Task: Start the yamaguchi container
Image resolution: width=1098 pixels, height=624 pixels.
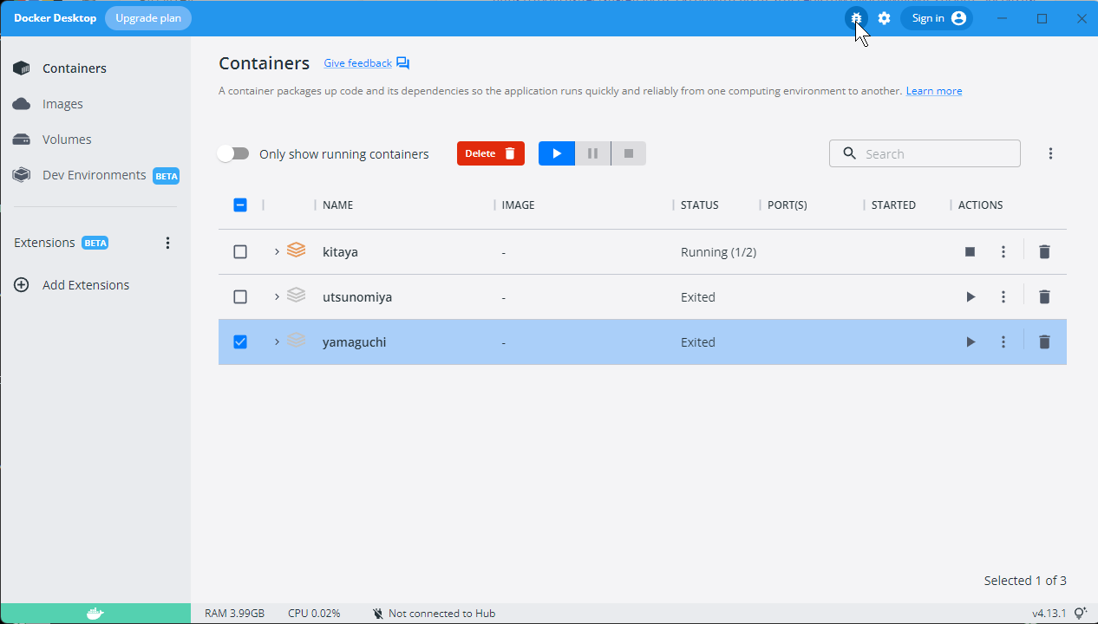Action: 970,342
